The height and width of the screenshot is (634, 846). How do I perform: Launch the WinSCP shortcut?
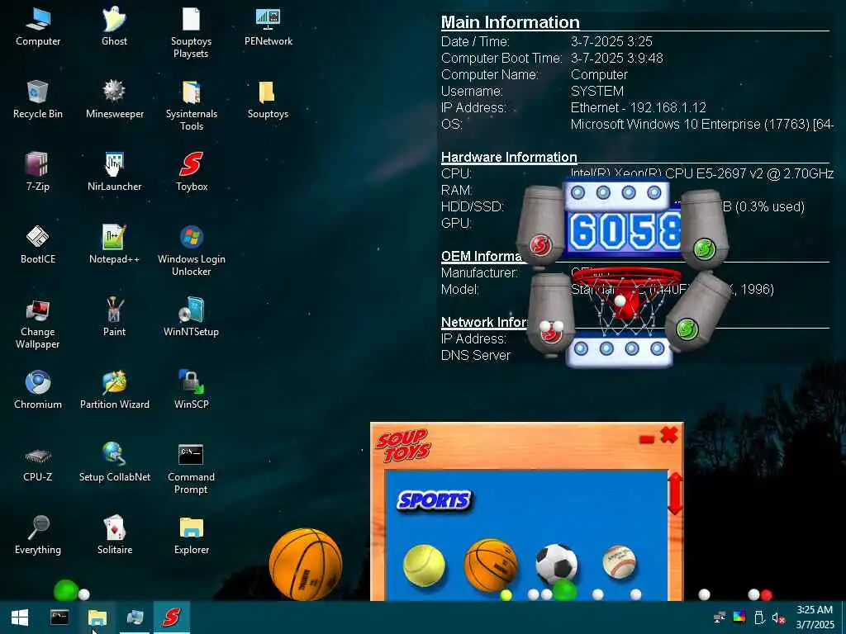coord(191,390)
